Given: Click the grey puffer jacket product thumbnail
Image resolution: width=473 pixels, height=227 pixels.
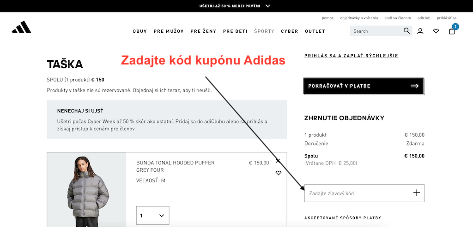Looking at the screenshot, I should click(x=86, y=190).
